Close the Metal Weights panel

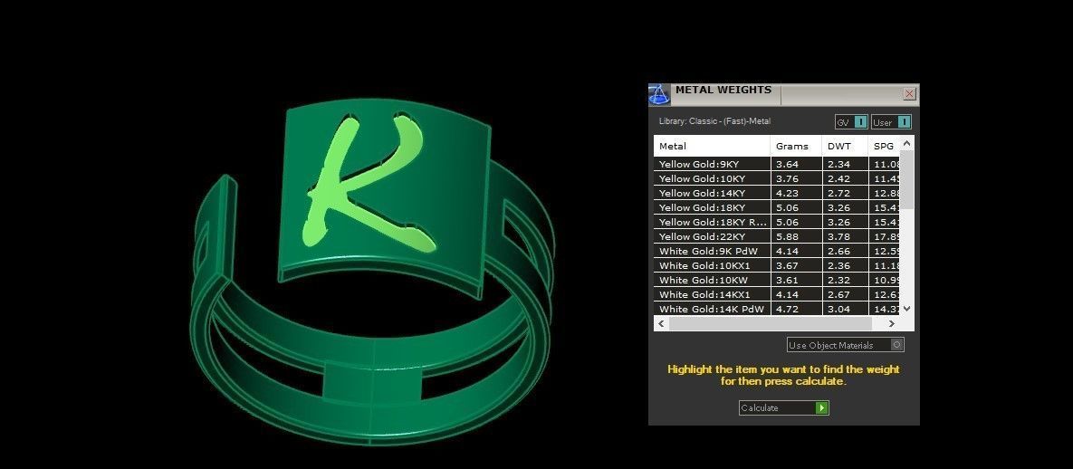click(x=909, y=94)
